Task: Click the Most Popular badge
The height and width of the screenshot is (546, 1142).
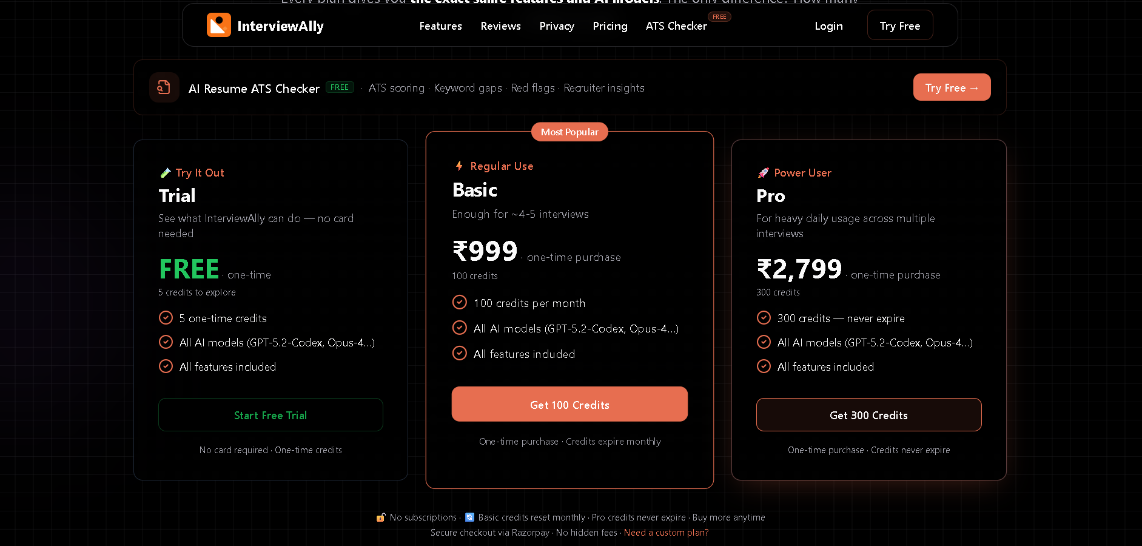Action: pos(569,132)
